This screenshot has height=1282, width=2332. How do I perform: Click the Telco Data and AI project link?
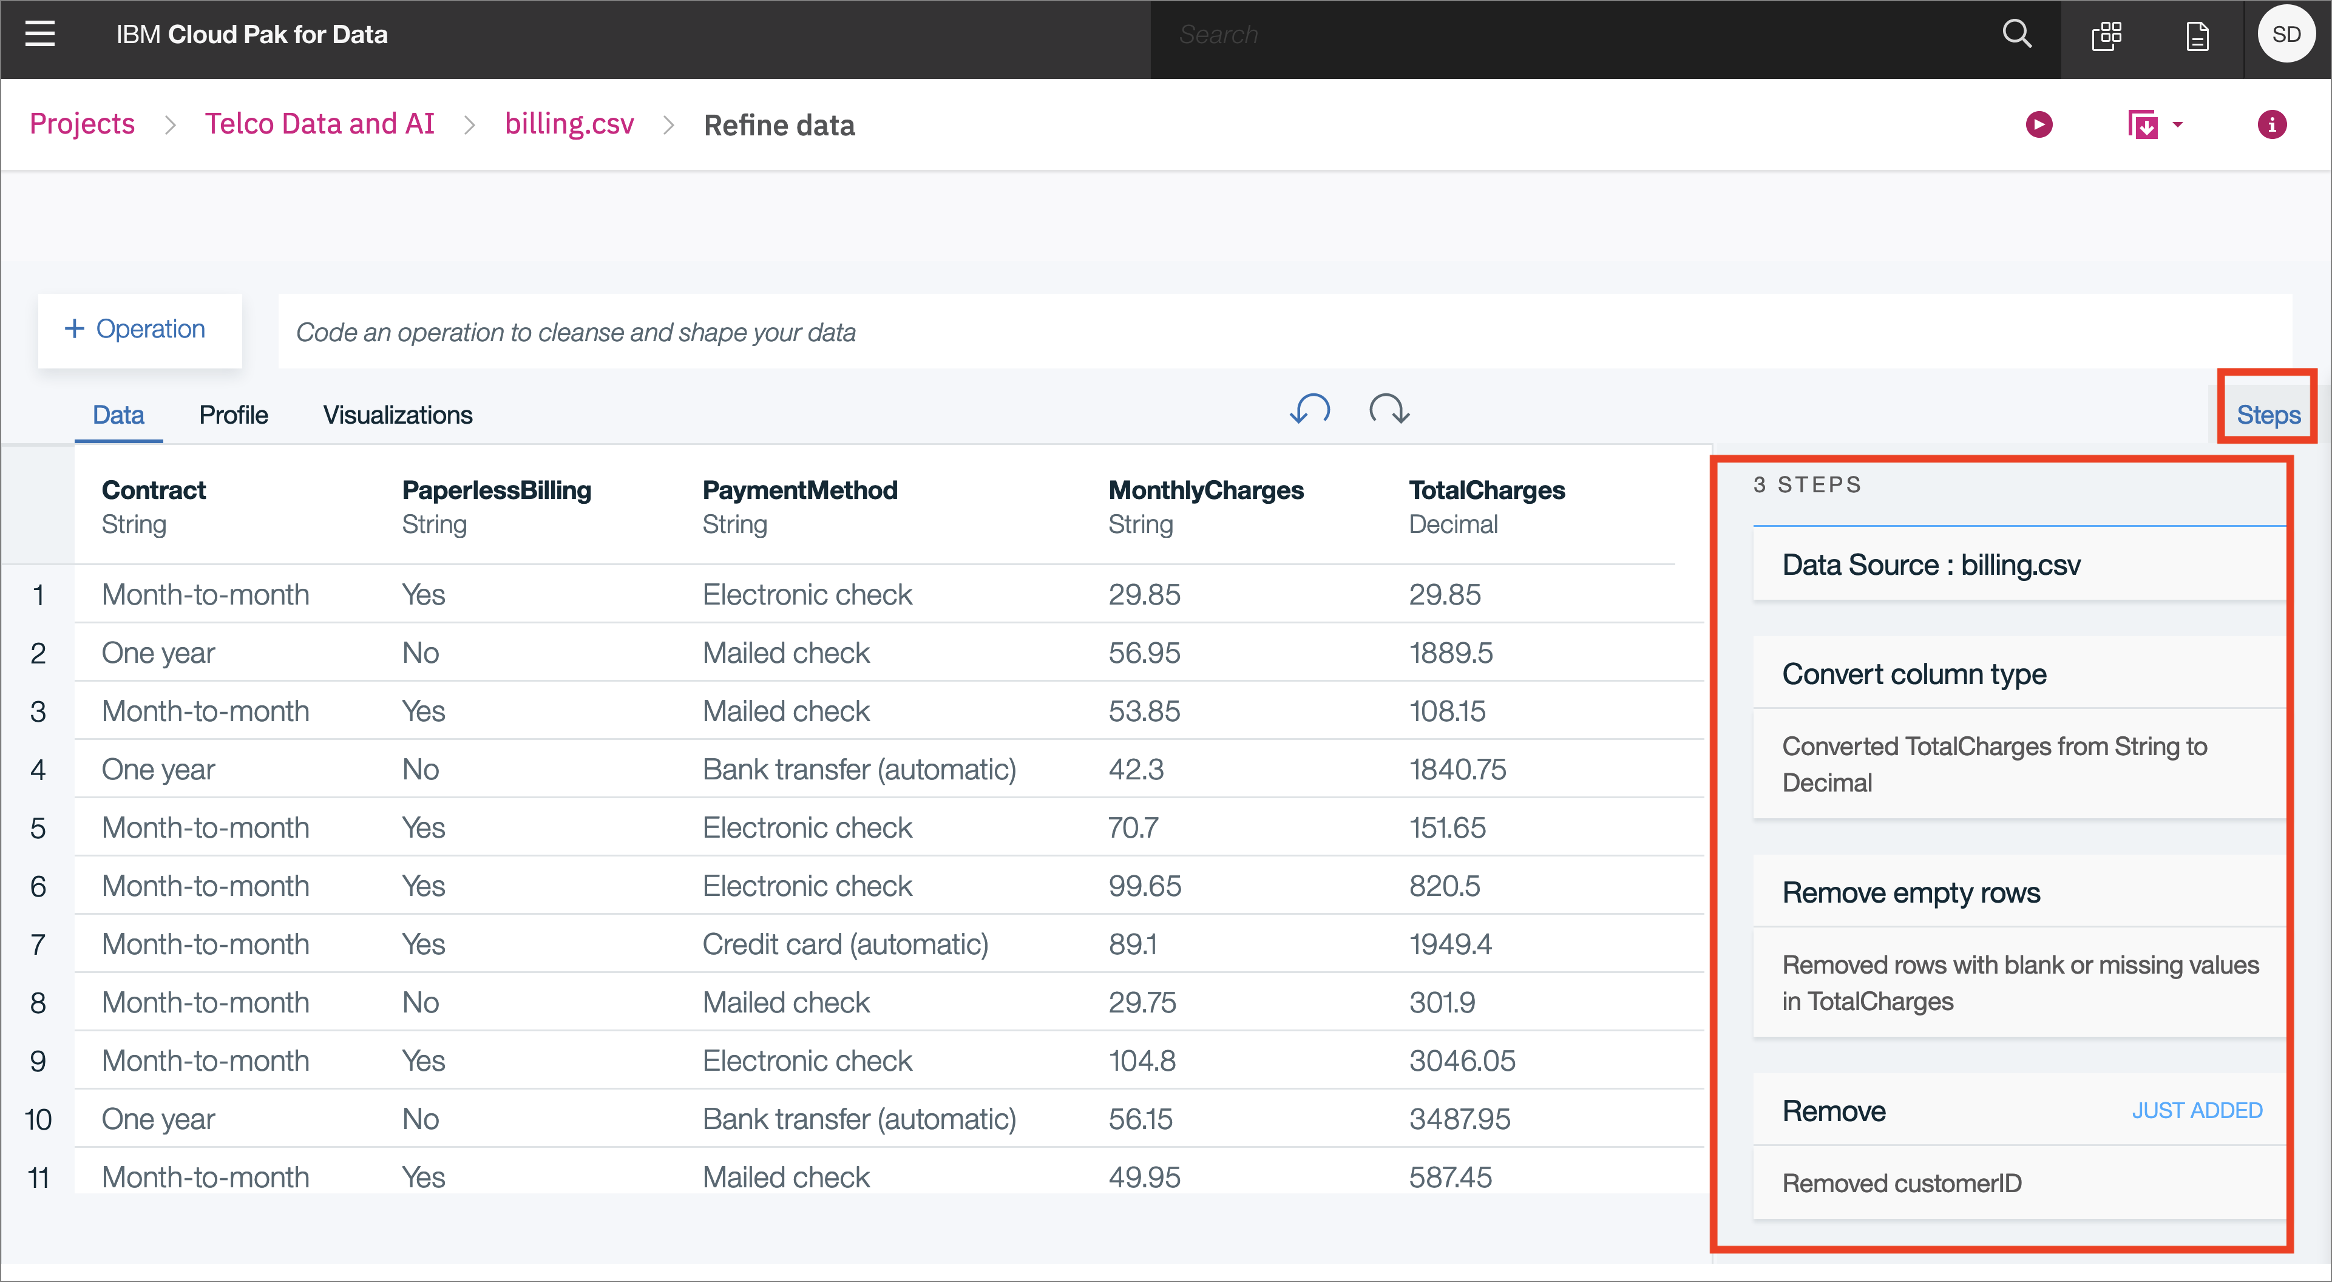(316, 124)
